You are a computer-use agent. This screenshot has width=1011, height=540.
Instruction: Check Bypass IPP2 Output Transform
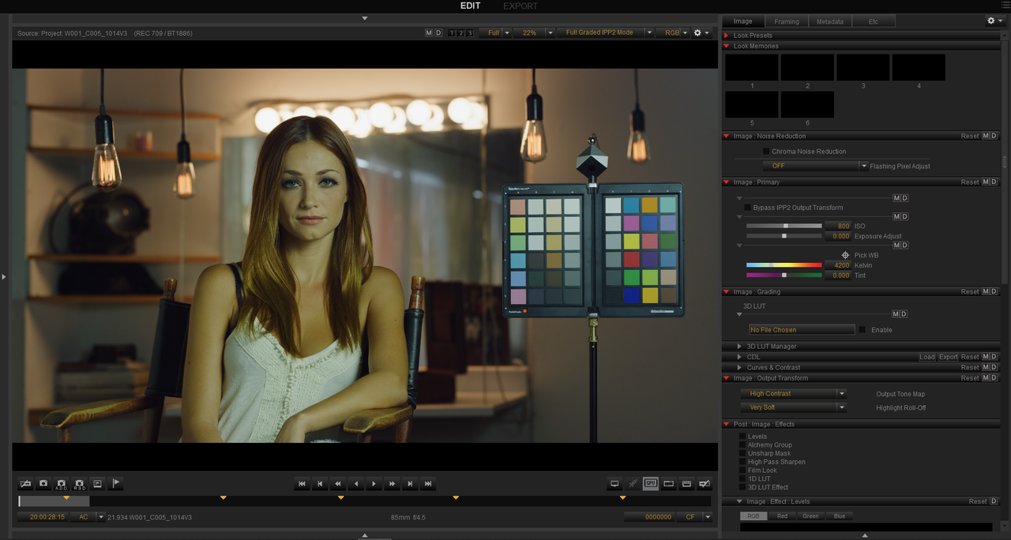[748, 208]
